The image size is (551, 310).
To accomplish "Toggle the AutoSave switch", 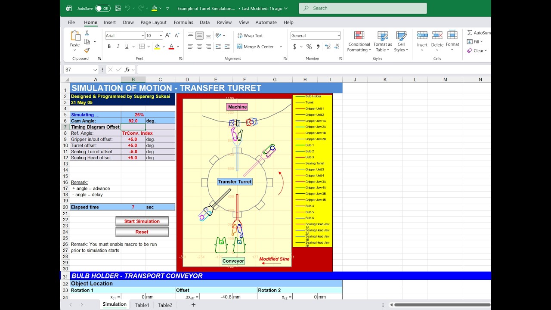I will pos(102,8).
